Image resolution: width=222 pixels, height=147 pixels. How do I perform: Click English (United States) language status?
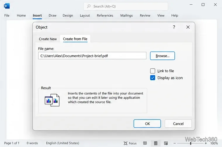[63, 143]
